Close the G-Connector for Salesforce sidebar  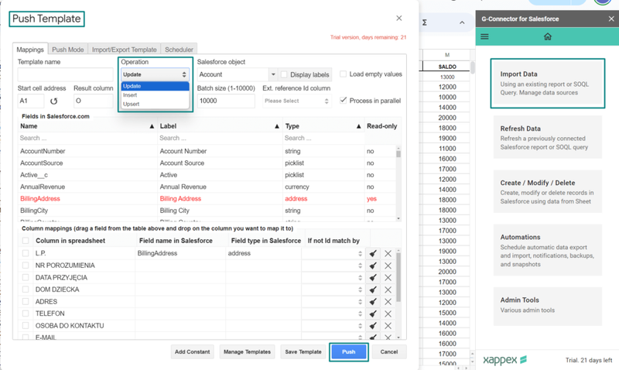click(611, 19)
